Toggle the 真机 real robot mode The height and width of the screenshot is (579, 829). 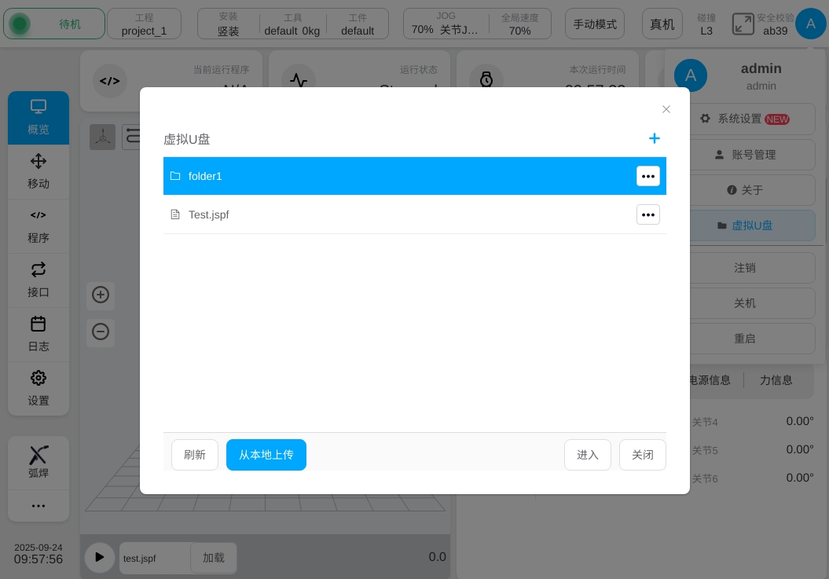pyautogui.click(x=662, y=24)
